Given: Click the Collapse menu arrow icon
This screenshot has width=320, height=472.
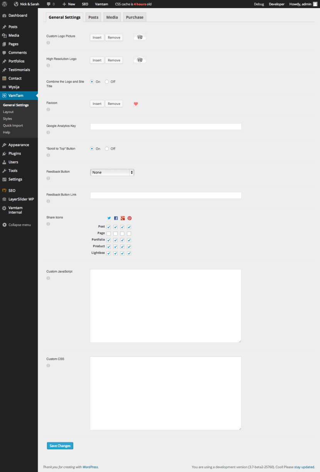Looking at the screenshot, I should [4, 225].
